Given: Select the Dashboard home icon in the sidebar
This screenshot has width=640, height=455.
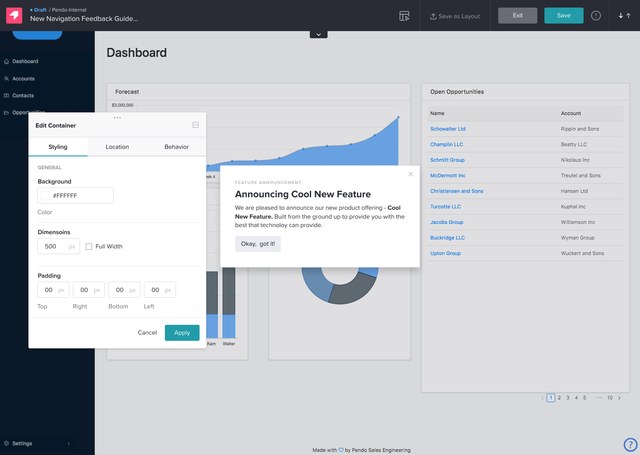Looking at the screenshot, I should click(6, 61).
